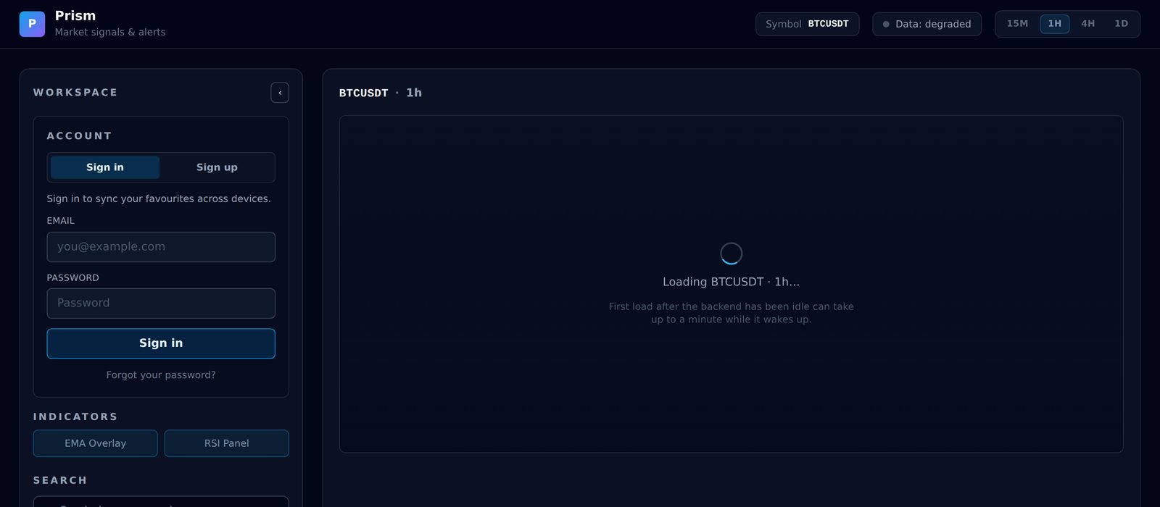Click the status dot in Data badge
1160x507 pixels.
[886, 24]
